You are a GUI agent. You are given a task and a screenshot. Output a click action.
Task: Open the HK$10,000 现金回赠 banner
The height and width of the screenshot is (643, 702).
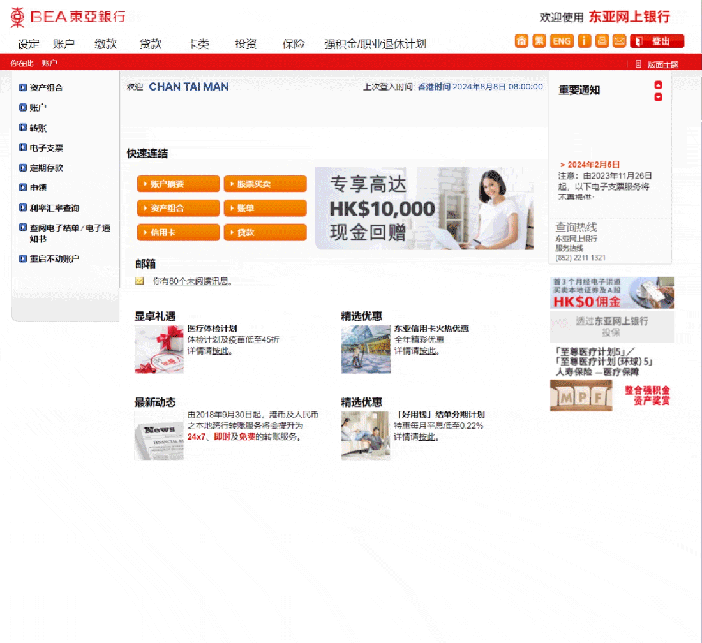click(x=424, y=208)
